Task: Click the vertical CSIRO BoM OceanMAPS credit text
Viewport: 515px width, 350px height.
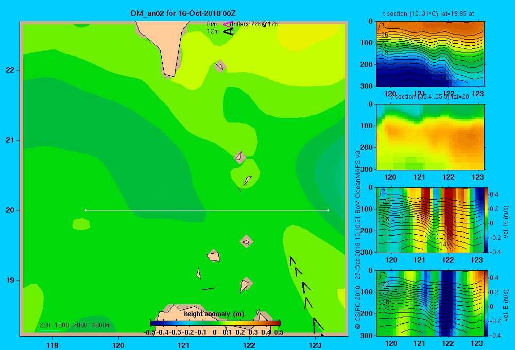Action: click(358, 240)
